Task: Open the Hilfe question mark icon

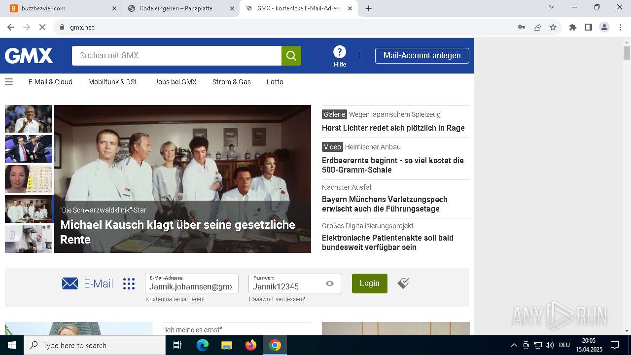Action: pos(340,52)
